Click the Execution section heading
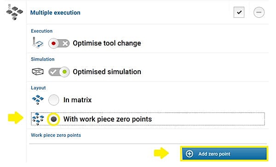Viewport: 276px width, 167px height. click(41, 31)
